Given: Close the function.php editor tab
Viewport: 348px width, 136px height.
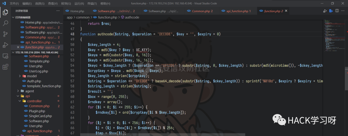Looking at the screenshot, I should coord(286,11).
